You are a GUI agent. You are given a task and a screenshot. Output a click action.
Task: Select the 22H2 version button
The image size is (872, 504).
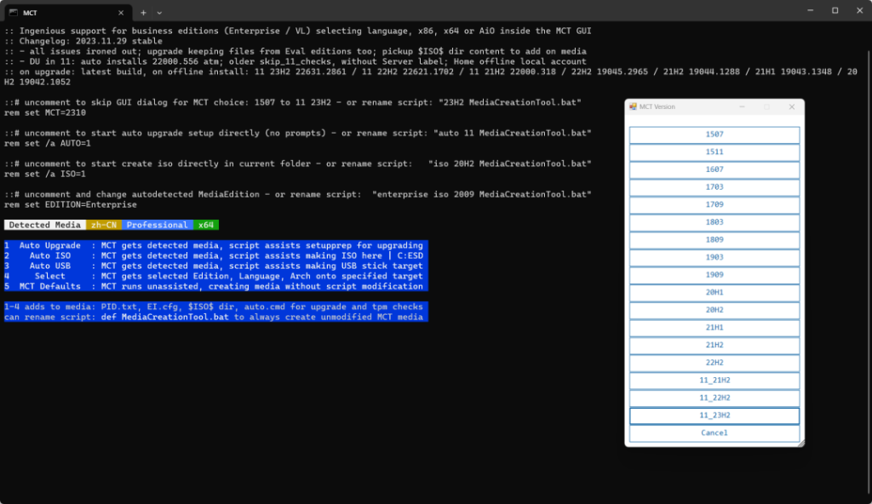(714, 363)
